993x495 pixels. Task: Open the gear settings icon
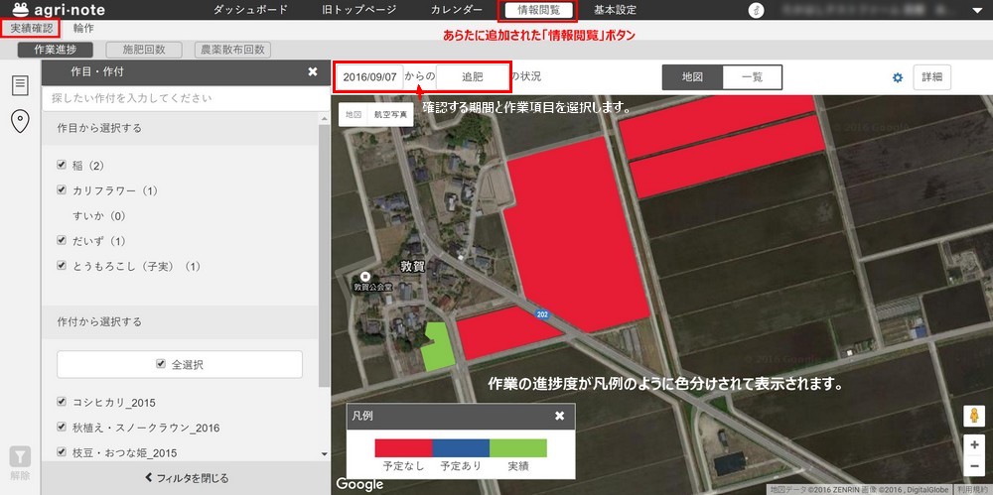point(898,77)
